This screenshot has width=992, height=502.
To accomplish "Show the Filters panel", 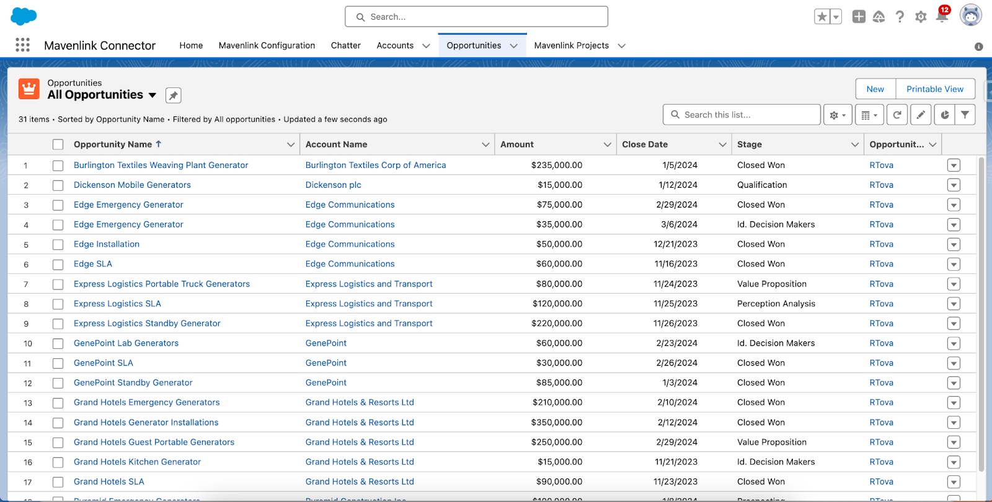I will tap(965, 115).
